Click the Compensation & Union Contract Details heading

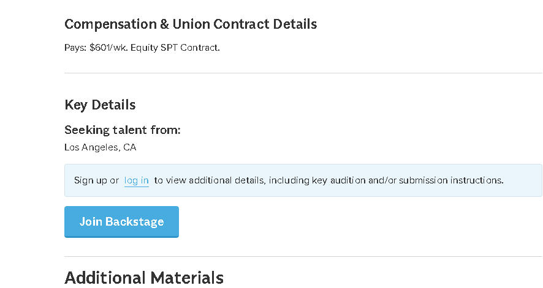191,24
